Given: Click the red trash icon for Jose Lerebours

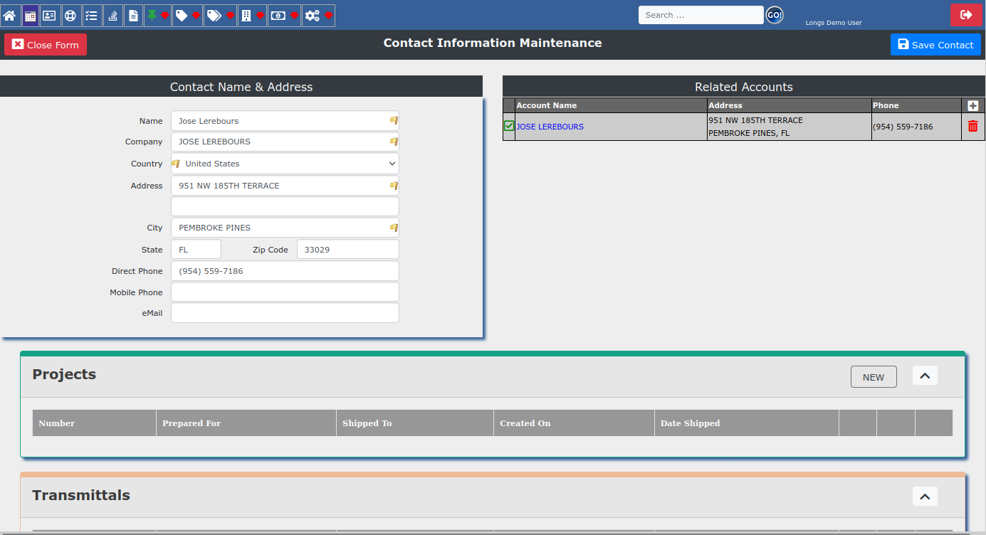Looking at the screenshot, I should click(972, 127).
